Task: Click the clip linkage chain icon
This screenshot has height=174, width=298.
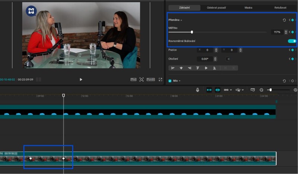Action: 226,90
